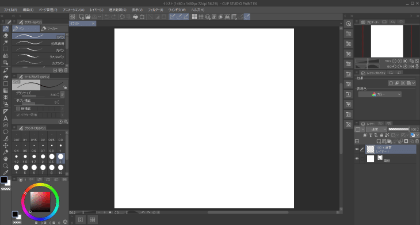The height and width of the screenshot is (225, 420).
Task: Open sub tool detail wrench icon
Action: pos(66,121)
